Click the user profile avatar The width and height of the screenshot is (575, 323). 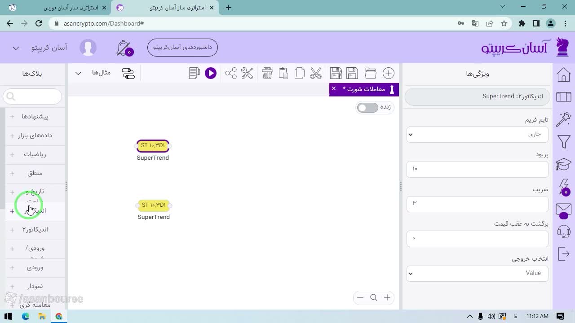point(88,48)
